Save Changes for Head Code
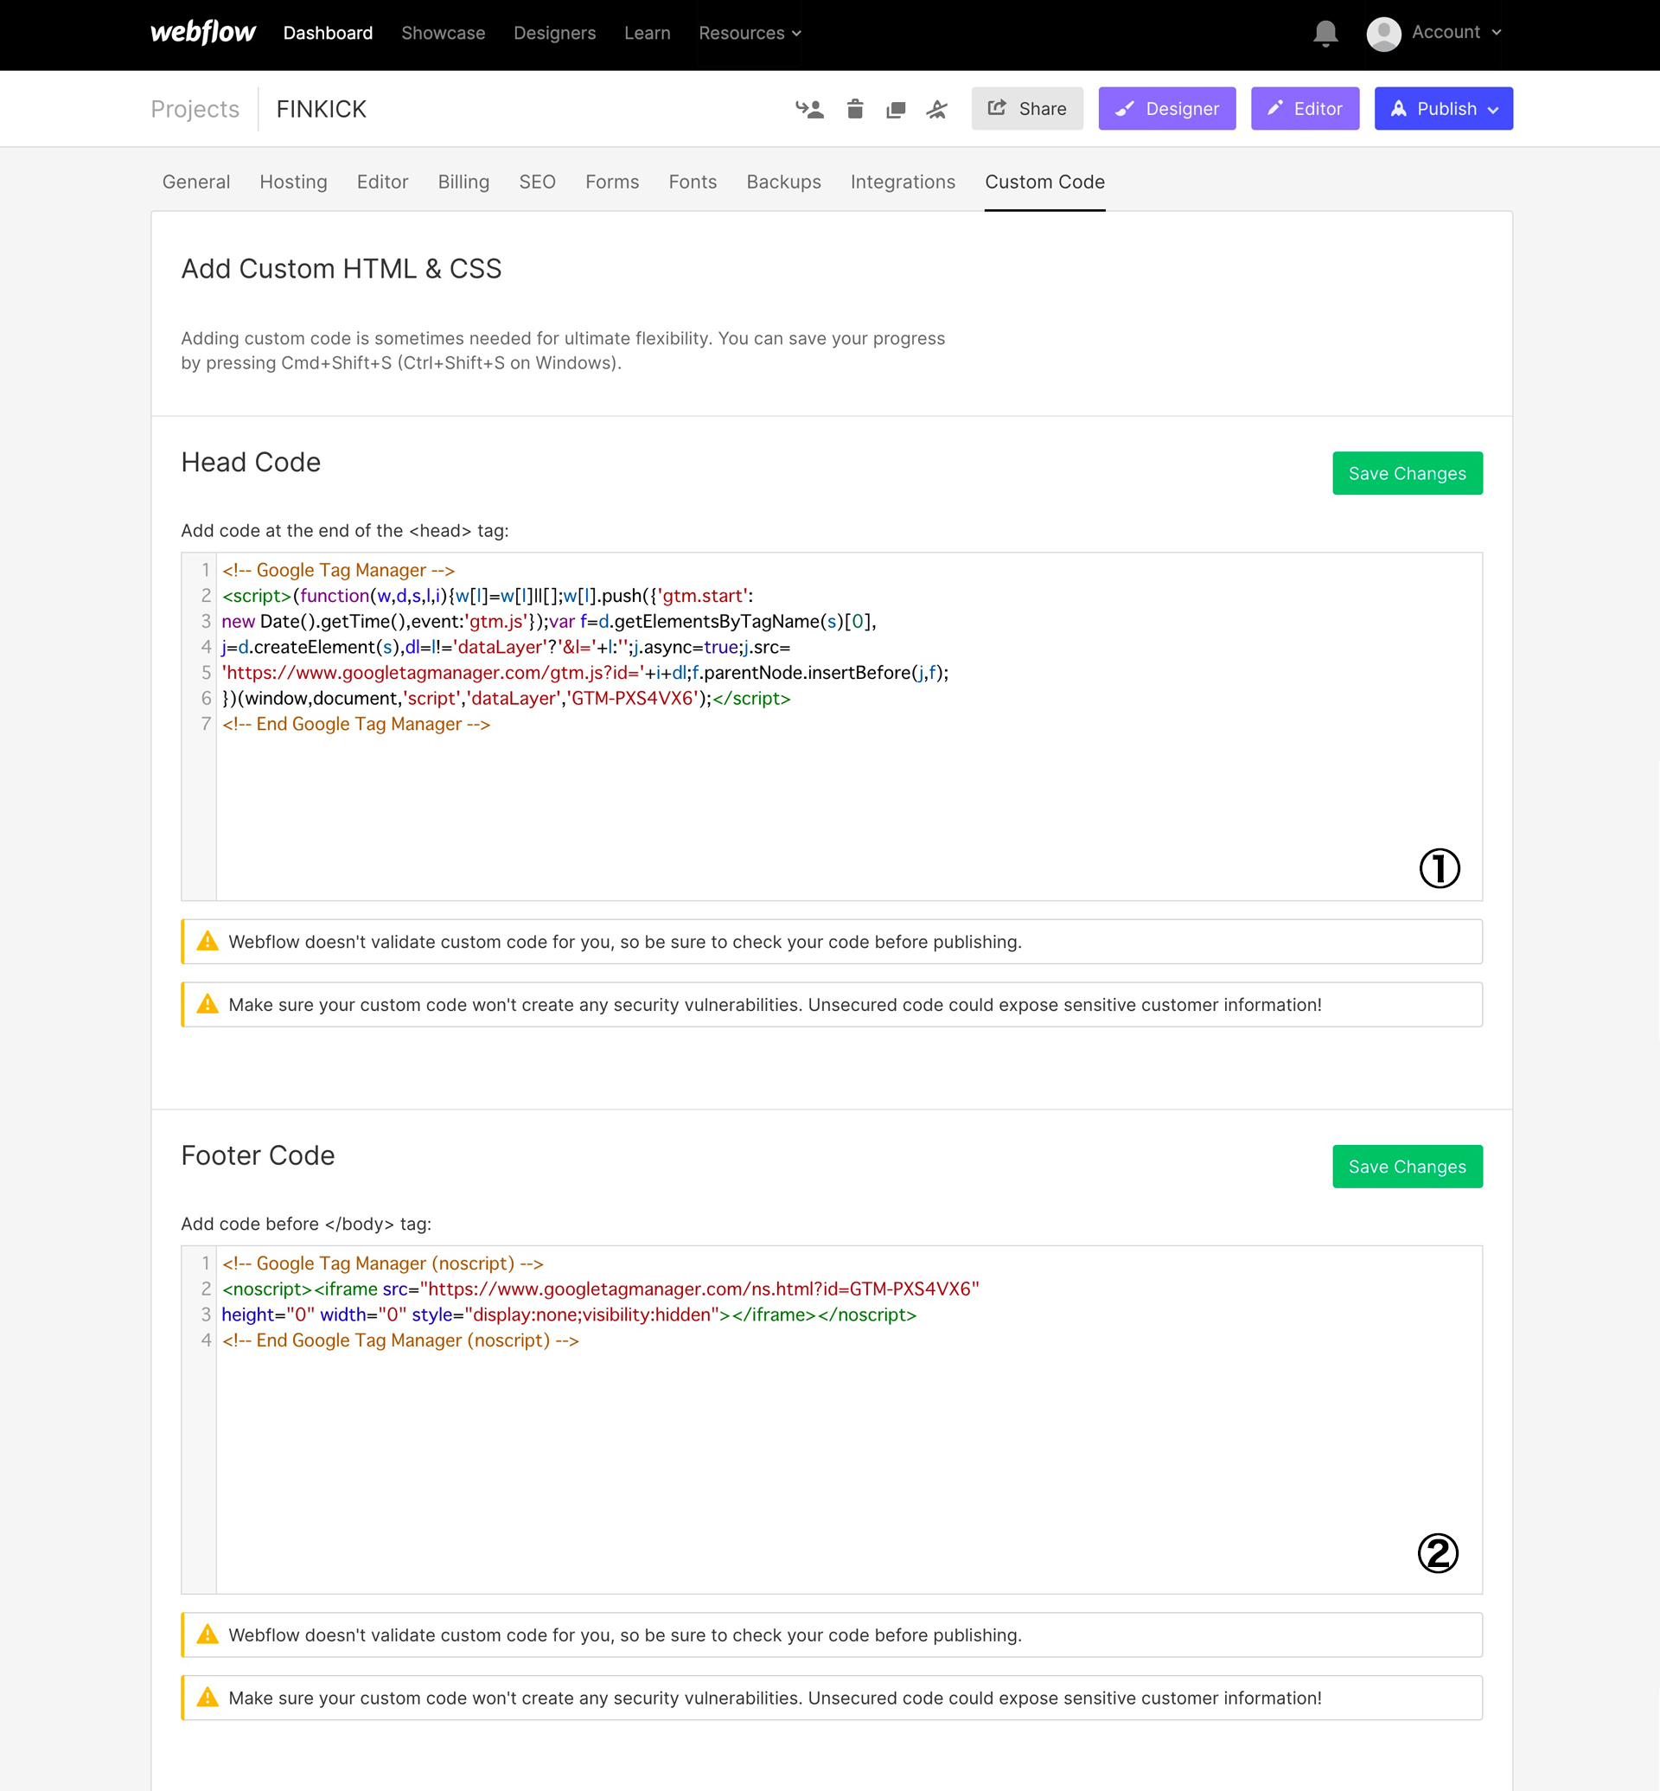 coord(1407,474)
